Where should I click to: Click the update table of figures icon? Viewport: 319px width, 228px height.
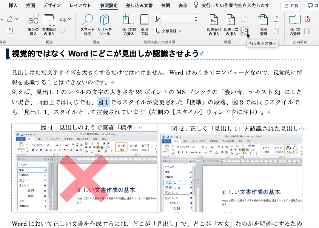[244, 19]
